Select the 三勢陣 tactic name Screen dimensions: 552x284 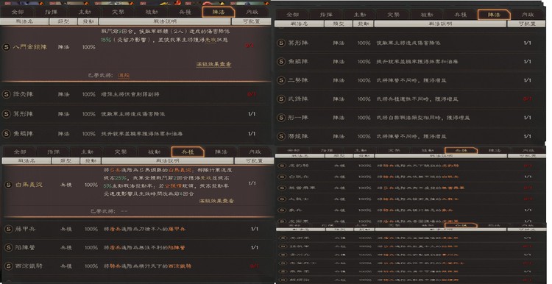point(298,80)
